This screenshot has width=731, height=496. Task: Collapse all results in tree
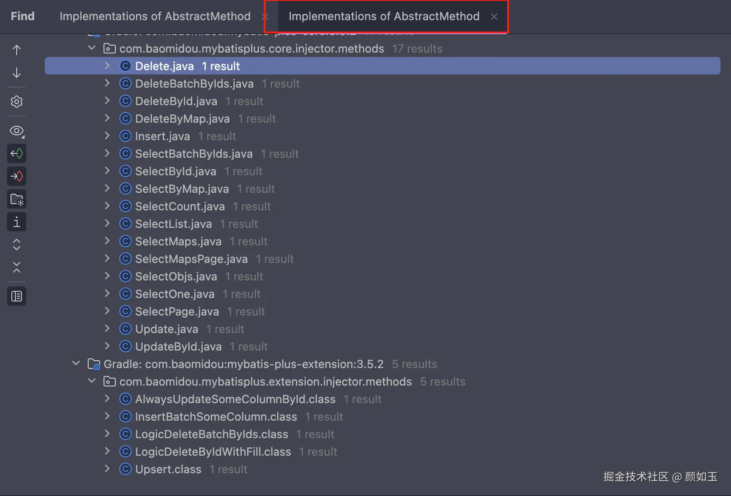[x=17, y=267]
